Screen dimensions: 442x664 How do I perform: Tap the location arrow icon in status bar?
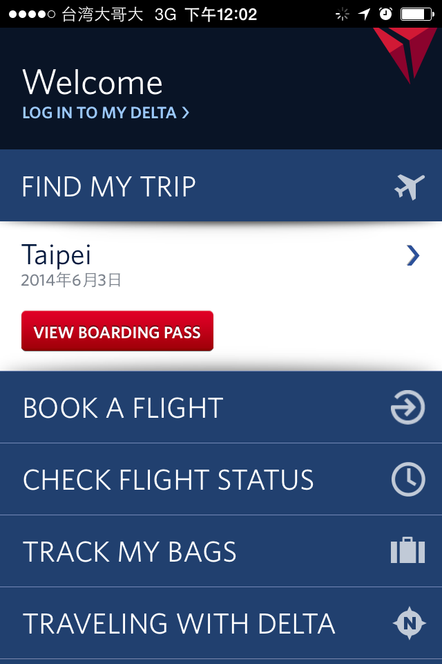click(x=364, y=14)
